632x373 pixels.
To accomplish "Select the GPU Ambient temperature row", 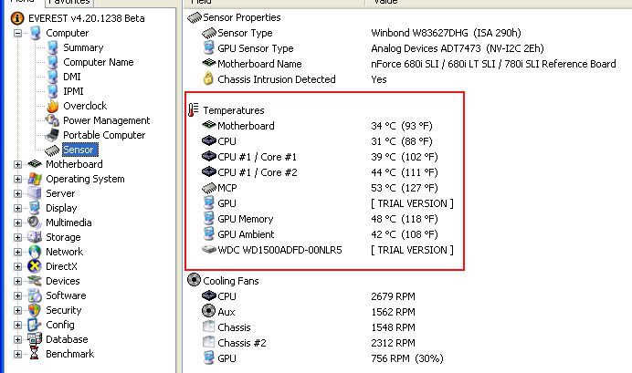I will point(320,234).
